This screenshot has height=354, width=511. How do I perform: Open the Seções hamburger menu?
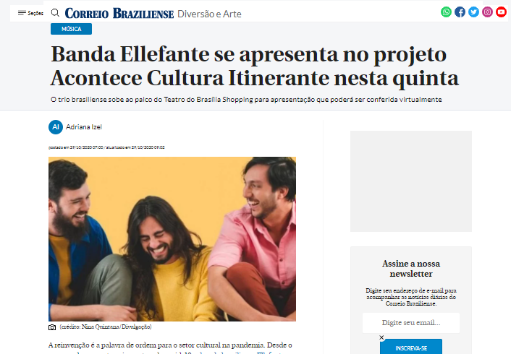(30, 13)
